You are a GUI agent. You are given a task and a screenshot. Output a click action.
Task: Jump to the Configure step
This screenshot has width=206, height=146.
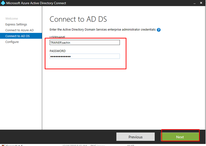(12, 42)
